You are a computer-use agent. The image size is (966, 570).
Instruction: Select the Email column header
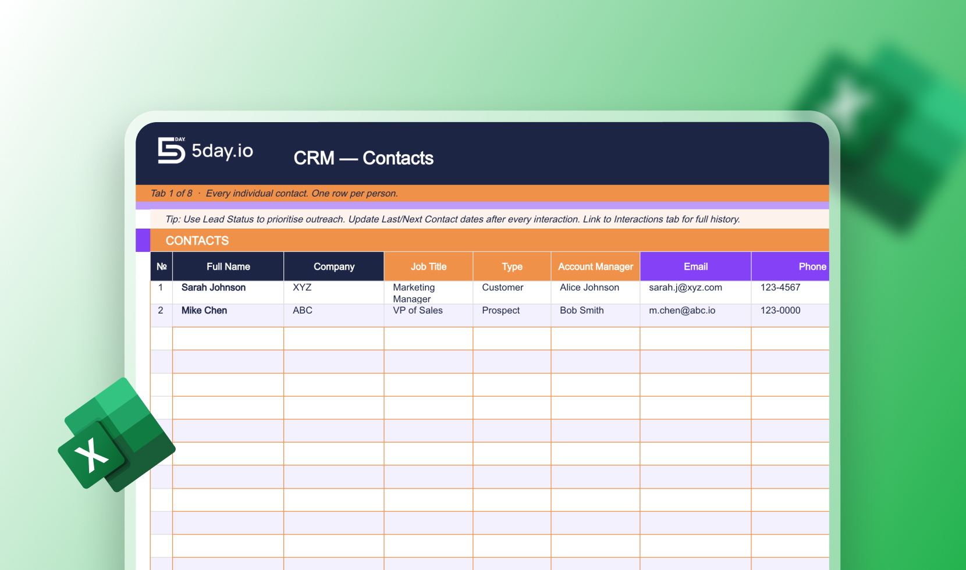[695, 266]
